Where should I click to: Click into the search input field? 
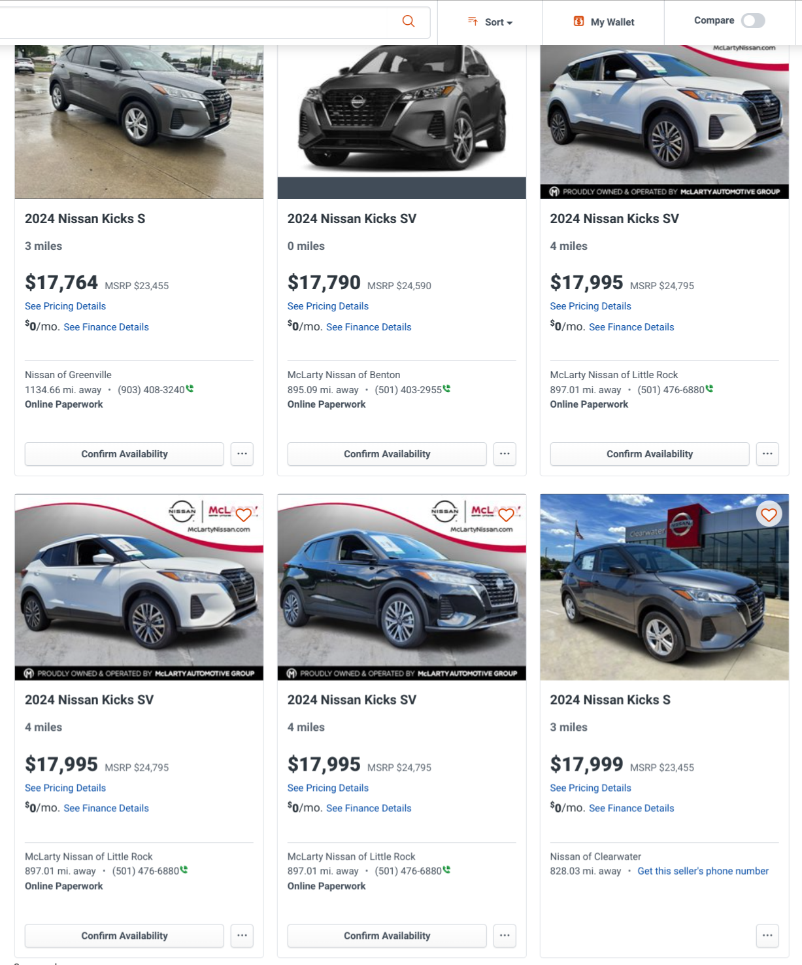[196, 22]
